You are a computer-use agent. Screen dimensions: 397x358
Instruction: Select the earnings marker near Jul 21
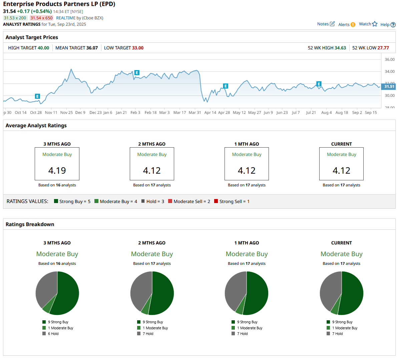tap(319, 84)
